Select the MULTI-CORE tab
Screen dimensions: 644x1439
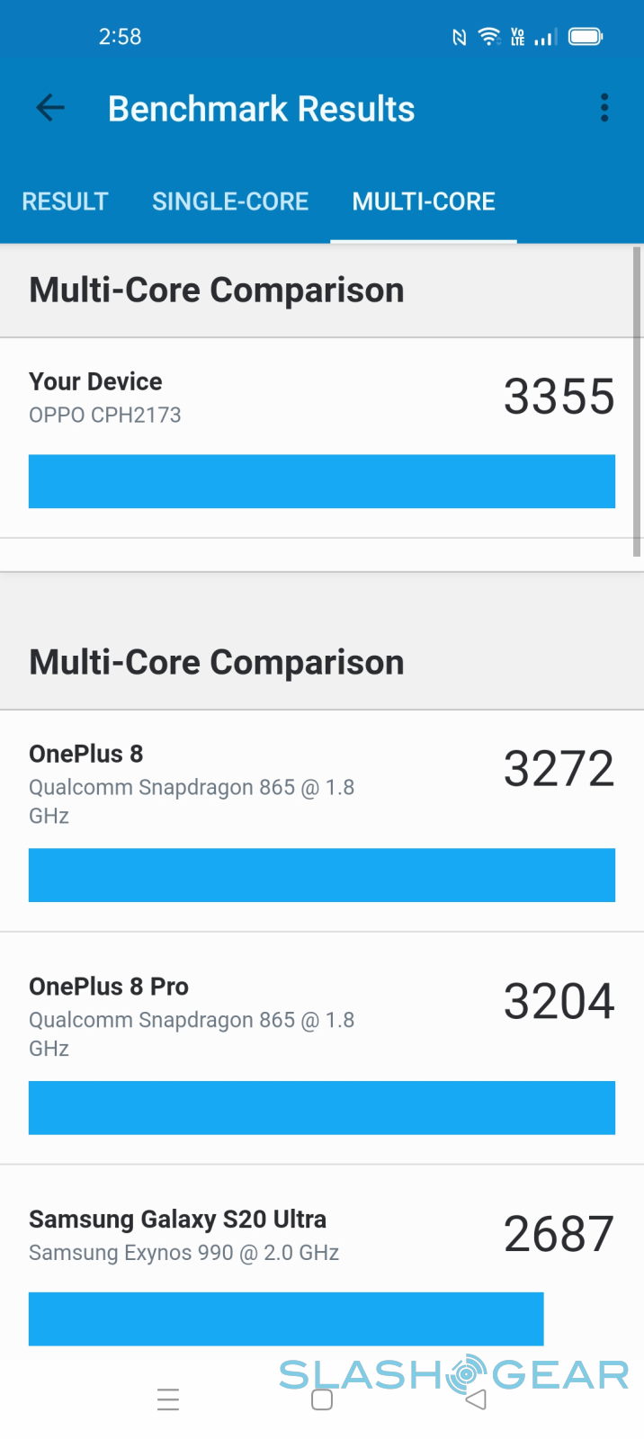pos(424,201)
